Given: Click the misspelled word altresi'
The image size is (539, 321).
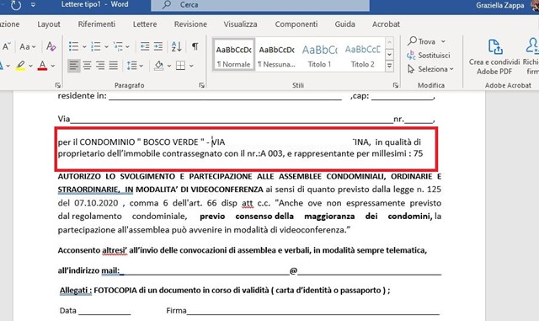Looking at the screenshot, I should click(x=115, y=250).
